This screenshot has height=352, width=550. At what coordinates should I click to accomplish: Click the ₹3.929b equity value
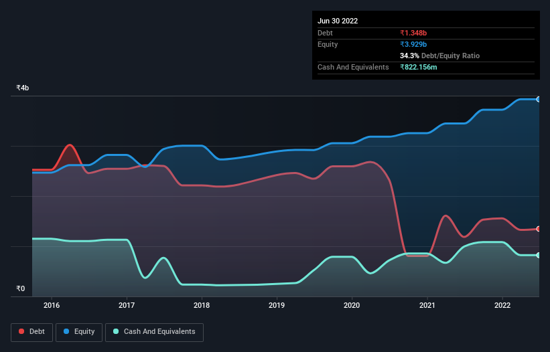point(413,44)
